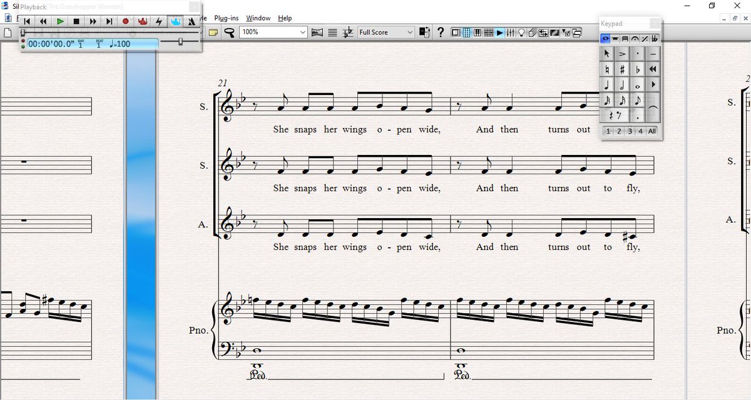Toggle the Mixer window button
The width and height of the screenshot is (751, 400).
click(x=511, y=32)
